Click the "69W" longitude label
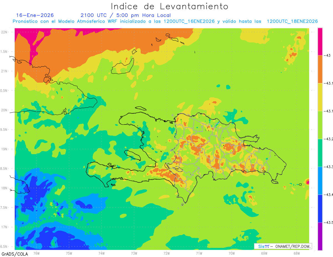 264,253
